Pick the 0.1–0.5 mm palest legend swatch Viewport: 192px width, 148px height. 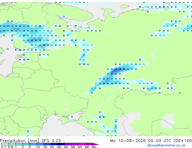[5, 144]
